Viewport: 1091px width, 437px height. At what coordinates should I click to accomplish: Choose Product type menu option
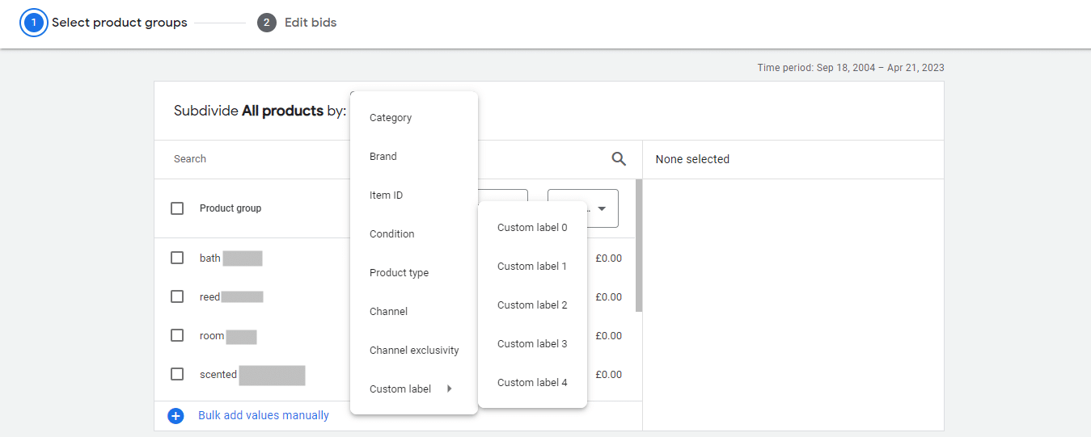click(x=399, y=273)
